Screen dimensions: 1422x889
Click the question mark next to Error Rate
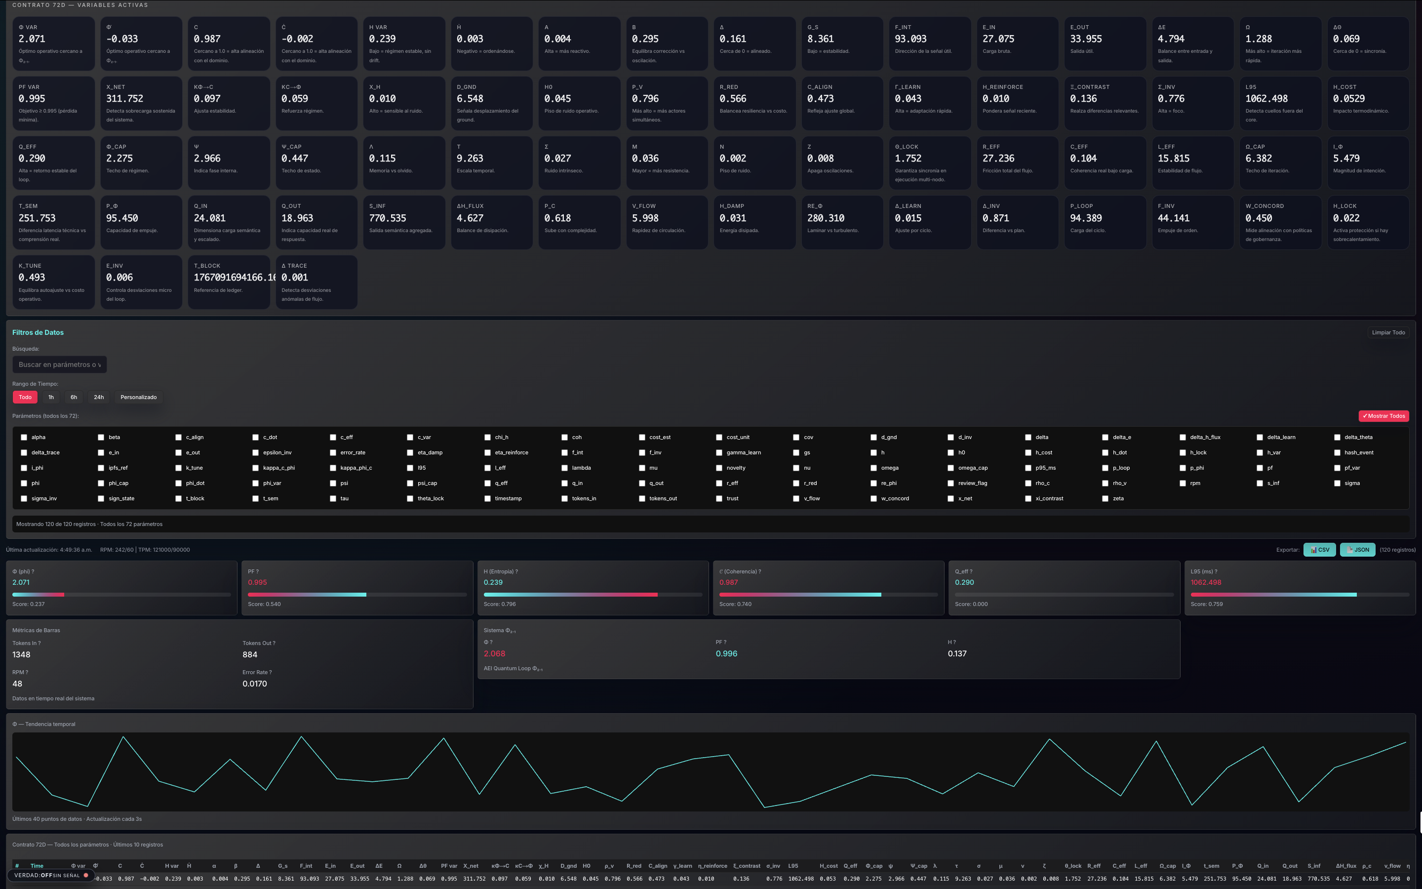270,672
